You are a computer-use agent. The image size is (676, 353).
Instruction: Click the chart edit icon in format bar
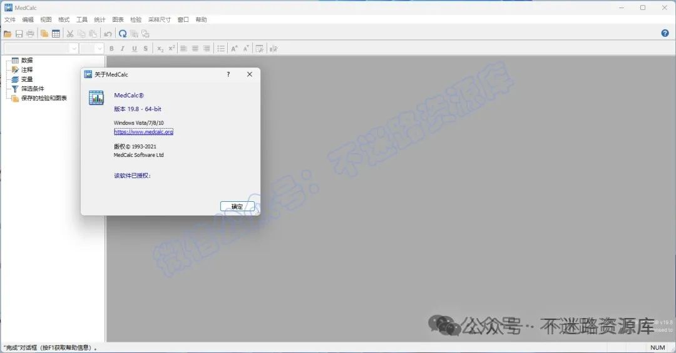coord(274,49)
